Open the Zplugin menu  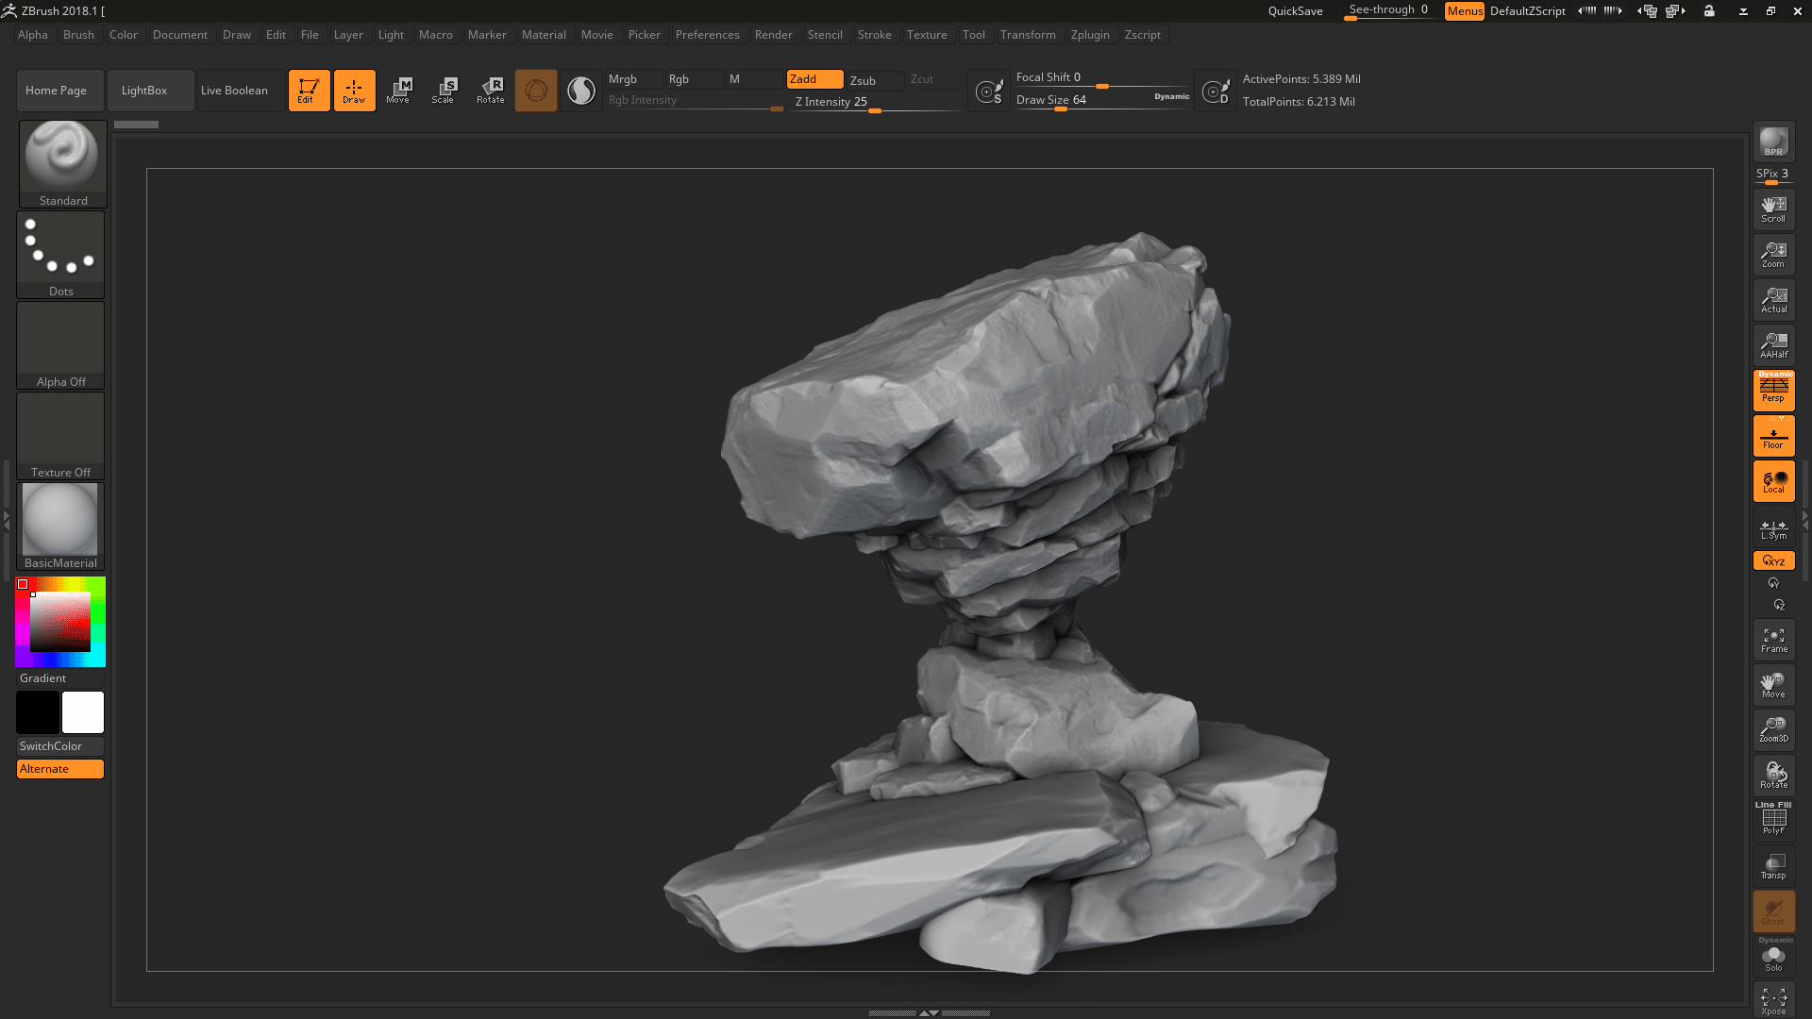[1090, 35]
